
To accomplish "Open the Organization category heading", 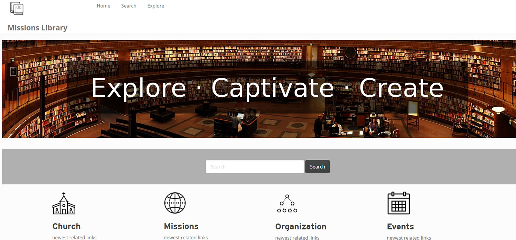I will (x=301, y=227).
